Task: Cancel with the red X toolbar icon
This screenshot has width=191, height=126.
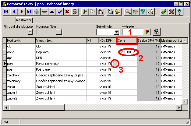Action: (172, 12)
